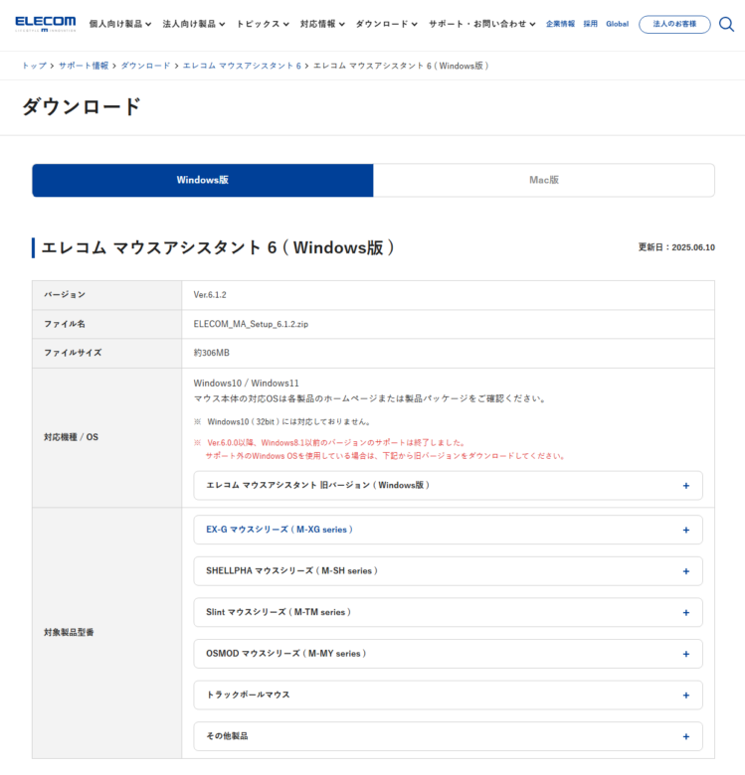Screen dimensions: 745x775
Task: Open the 対応情報 menu
Action: tap(322, 24)
